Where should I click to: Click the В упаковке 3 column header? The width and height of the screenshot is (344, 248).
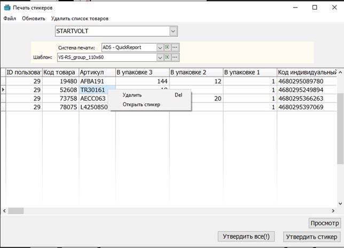[143, 73]
